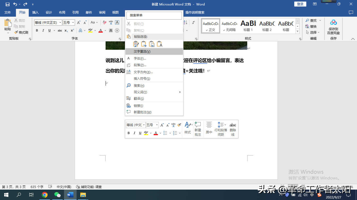Click the Login (登录) button
The height and width of the screenshot is (200, 357).
point(300,4)
